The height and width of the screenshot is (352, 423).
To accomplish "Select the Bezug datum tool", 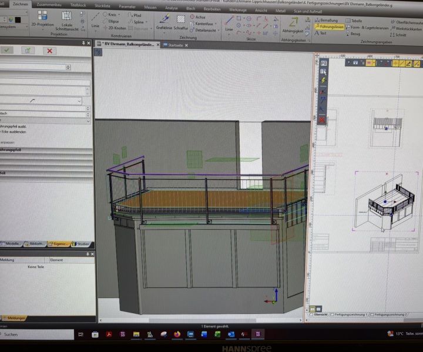I will [x=353, y=33].
